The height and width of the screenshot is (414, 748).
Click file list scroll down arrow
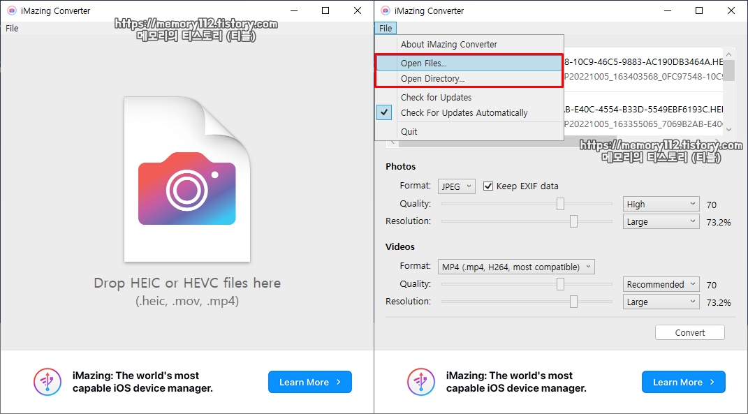(729, 129)
